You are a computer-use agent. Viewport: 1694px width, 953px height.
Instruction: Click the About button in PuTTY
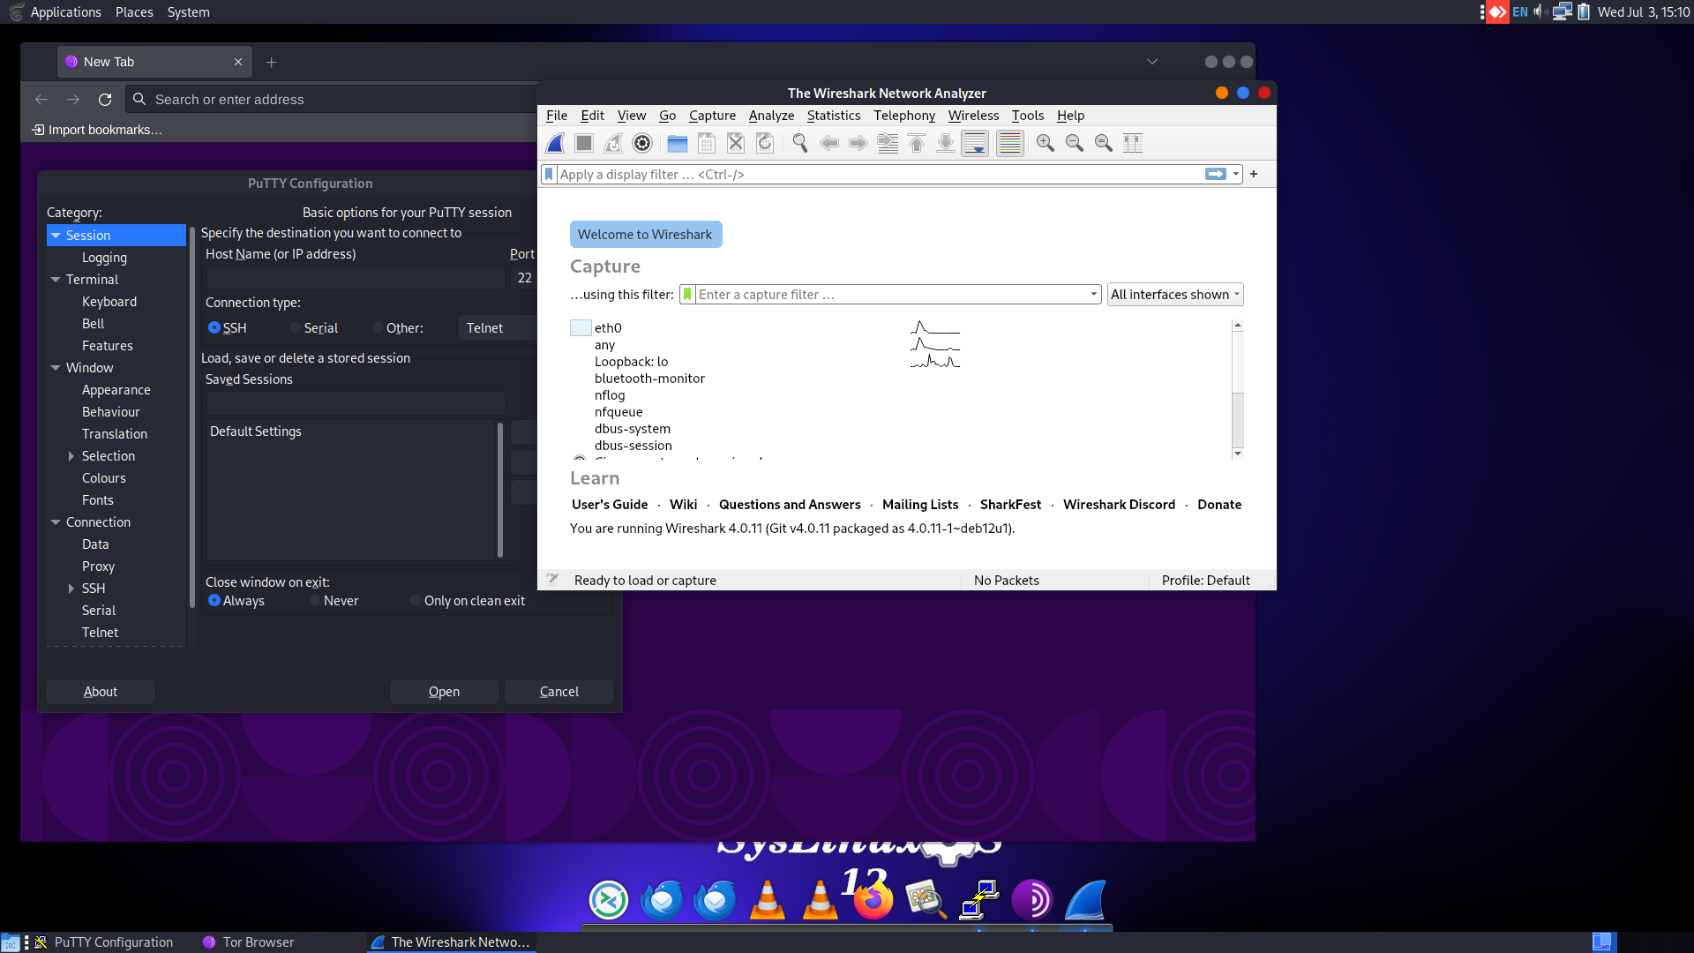tap(101, 692)
